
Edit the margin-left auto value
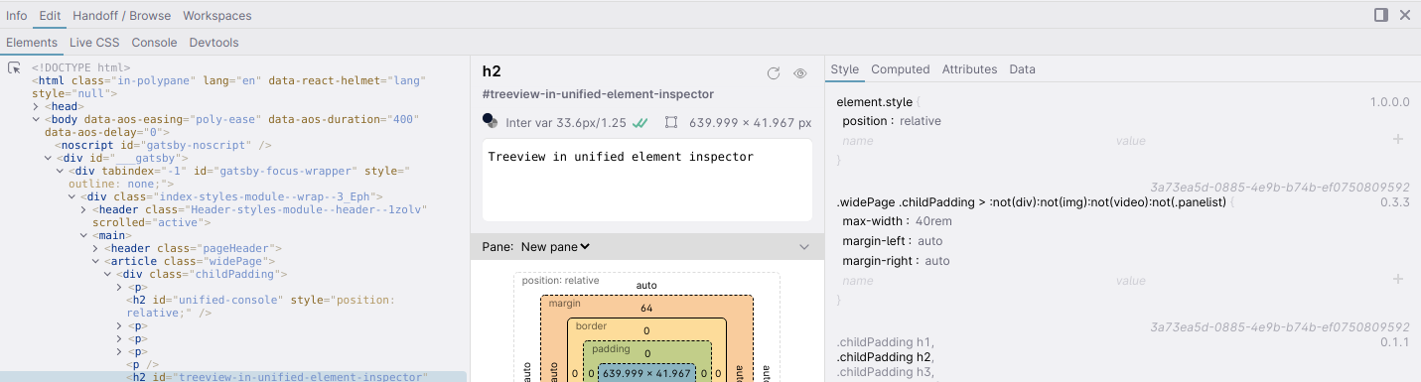pos(930,241)
